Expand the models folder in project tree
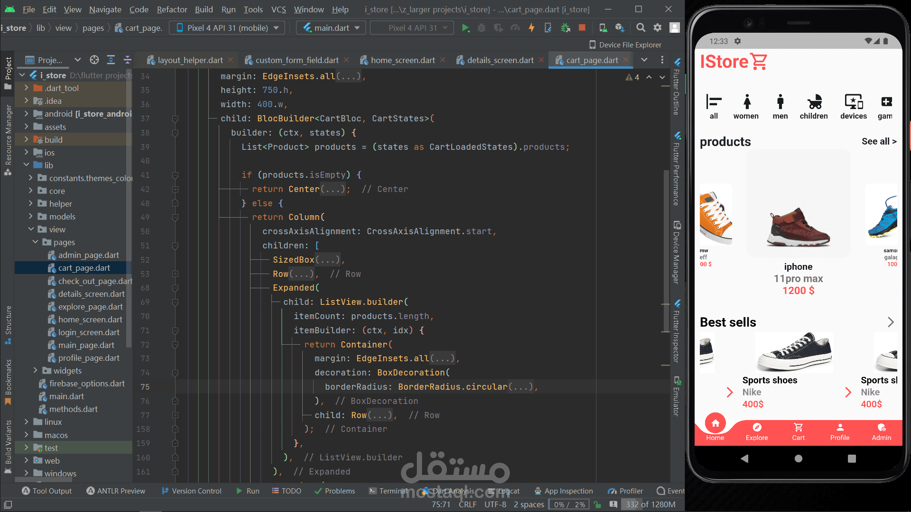Screen dimensions: 911x512 coord(31,216)
